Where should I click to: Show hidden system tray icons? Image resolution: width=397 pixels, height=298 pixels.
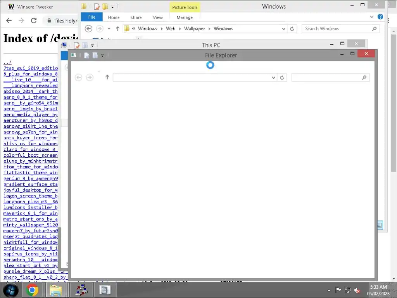(x=329, y=290)
